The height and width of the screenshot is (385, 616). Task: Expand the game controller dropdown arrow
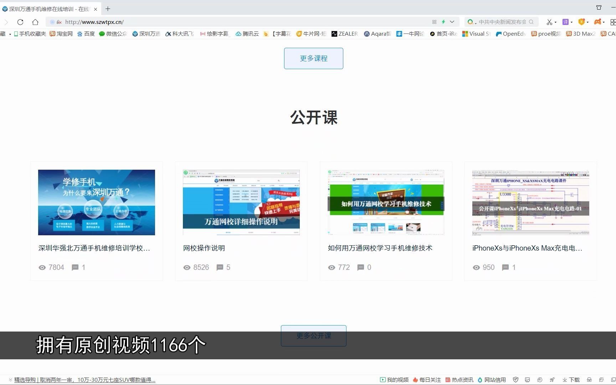604,22
